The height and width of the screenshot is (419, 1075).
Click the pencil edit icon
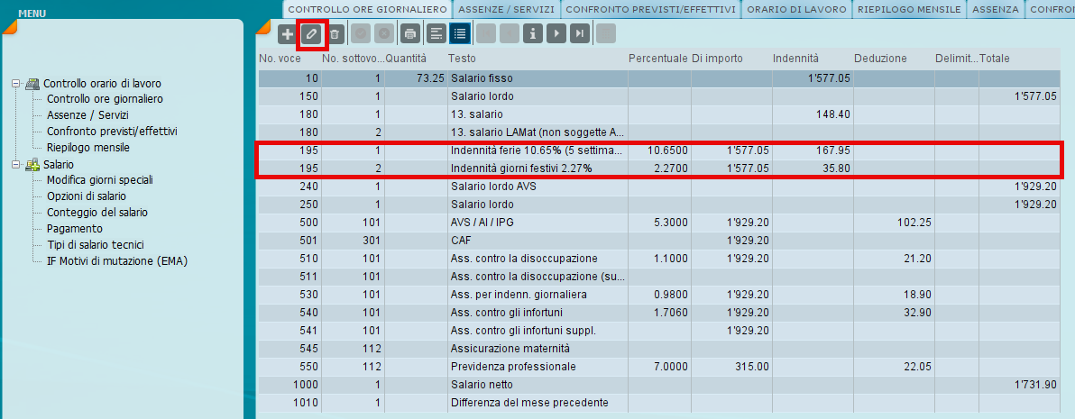click(x=312, y=33)
